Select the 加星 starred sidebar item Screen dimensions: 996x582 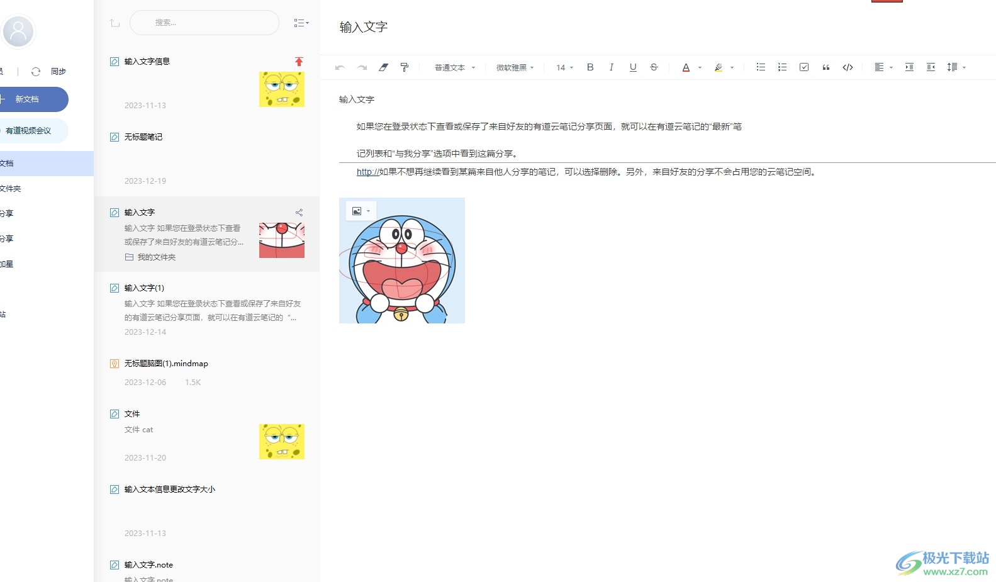47,264
